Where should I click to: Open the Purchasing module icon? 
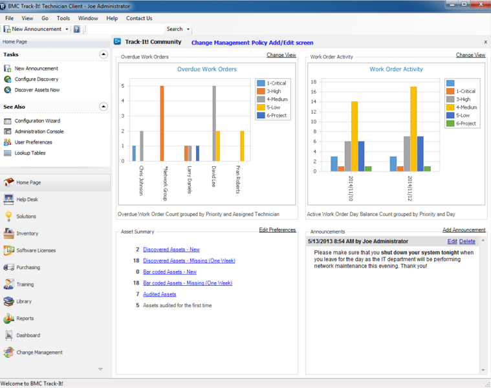click(8, 267)
